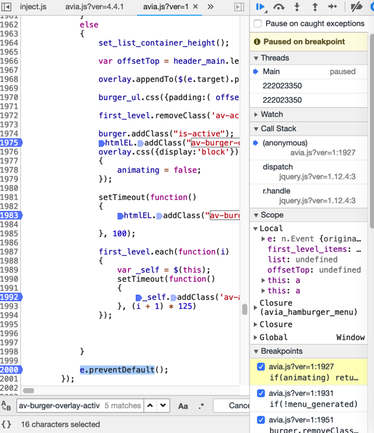The width and height of the screenshot is (374, 433).
Task: Switch to avia.js?ver=4.4.1 tab
Action: click(x=94, y=6)
